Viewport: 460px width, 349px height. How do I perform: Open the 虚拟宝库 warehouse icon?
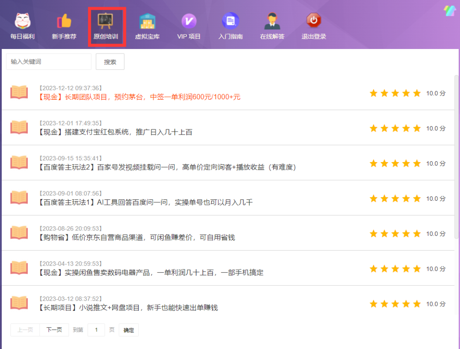pos(147,22)
